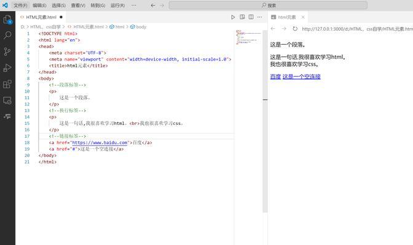
Task: Click the editor vertical scrollbar
Action: [x=265, y=121]
